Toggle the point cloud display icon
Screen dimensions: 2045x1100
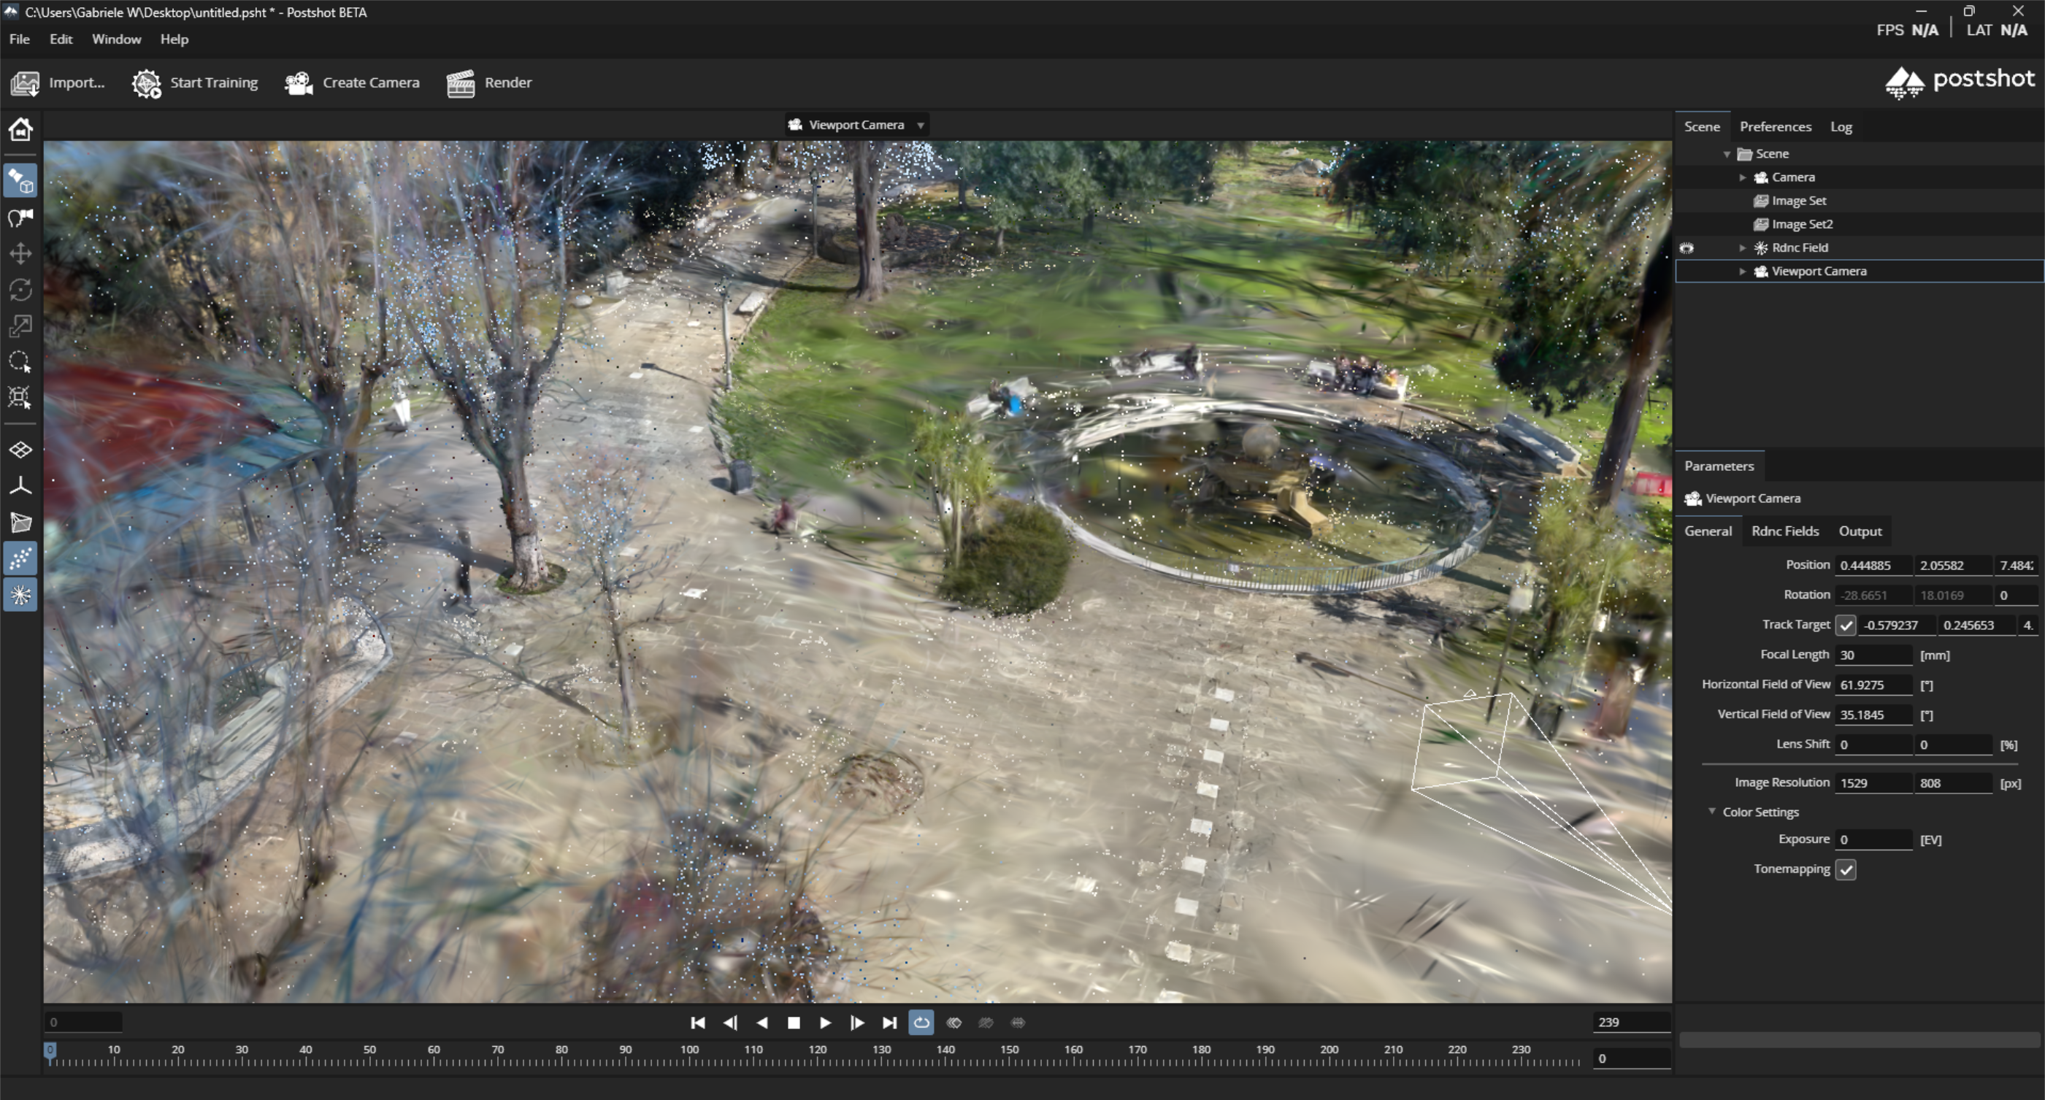coord(20,558)
